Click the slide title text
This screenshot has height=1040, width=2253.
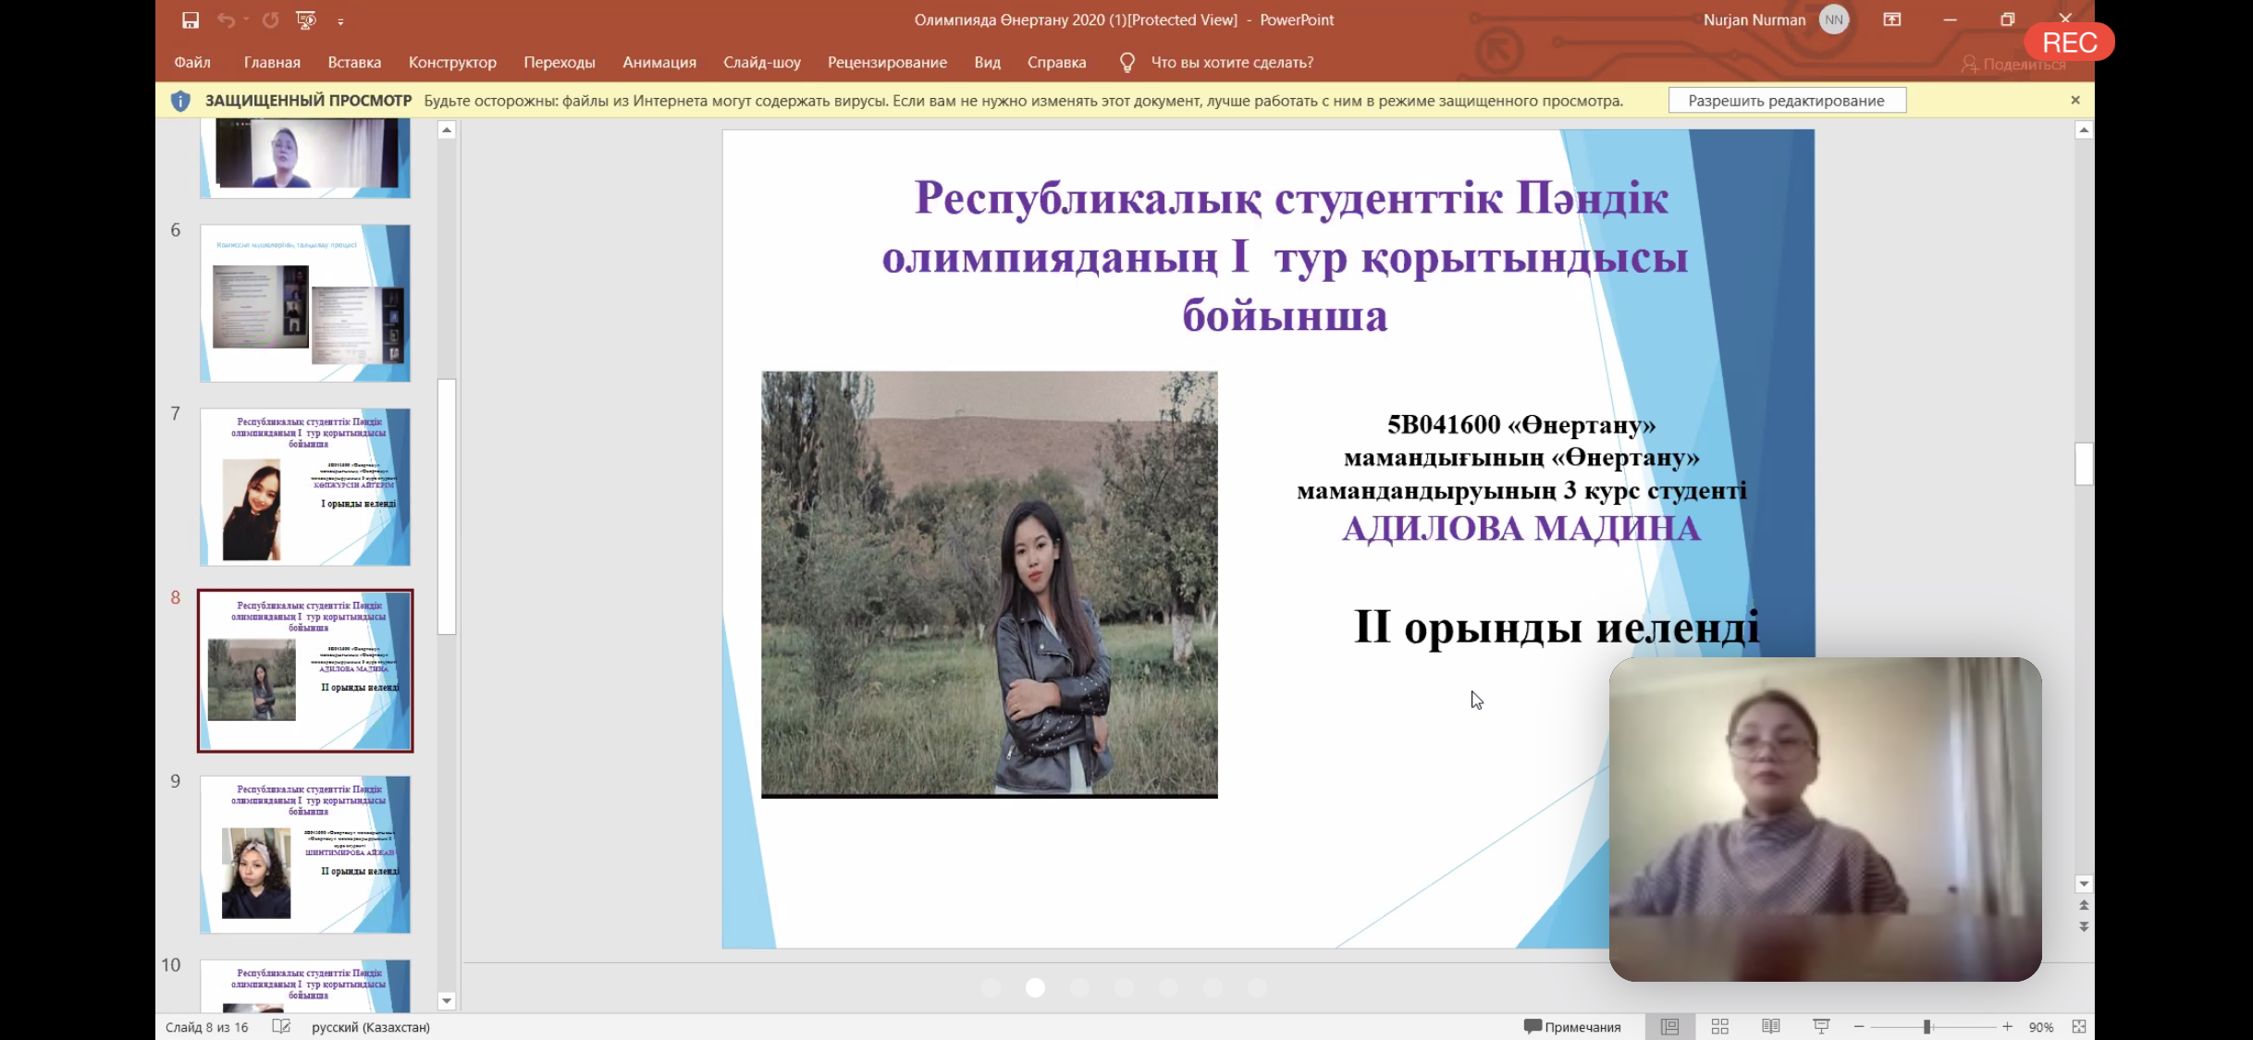point(1285,256)
